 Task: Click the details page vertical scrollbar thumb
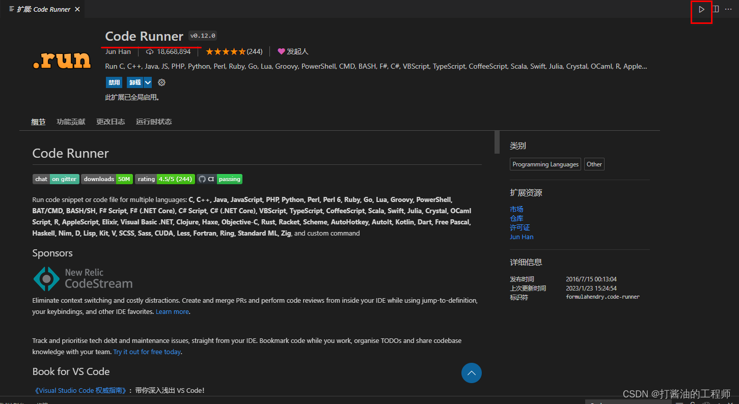(x=497, y=142)
